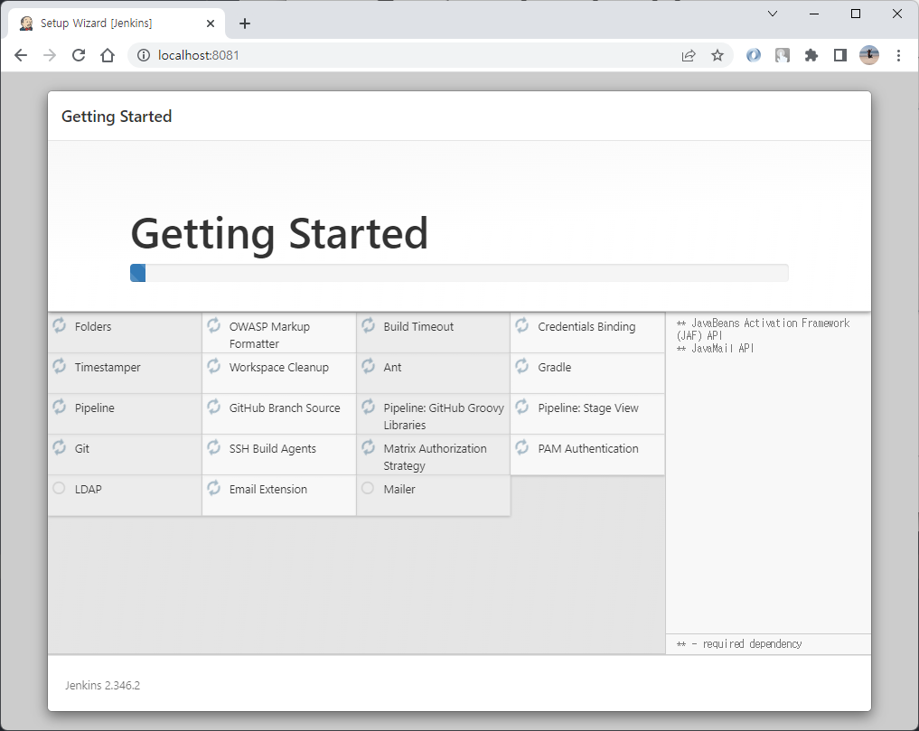Click the Folders plugin name
This screenshot has width=919, height=731.
93,326
